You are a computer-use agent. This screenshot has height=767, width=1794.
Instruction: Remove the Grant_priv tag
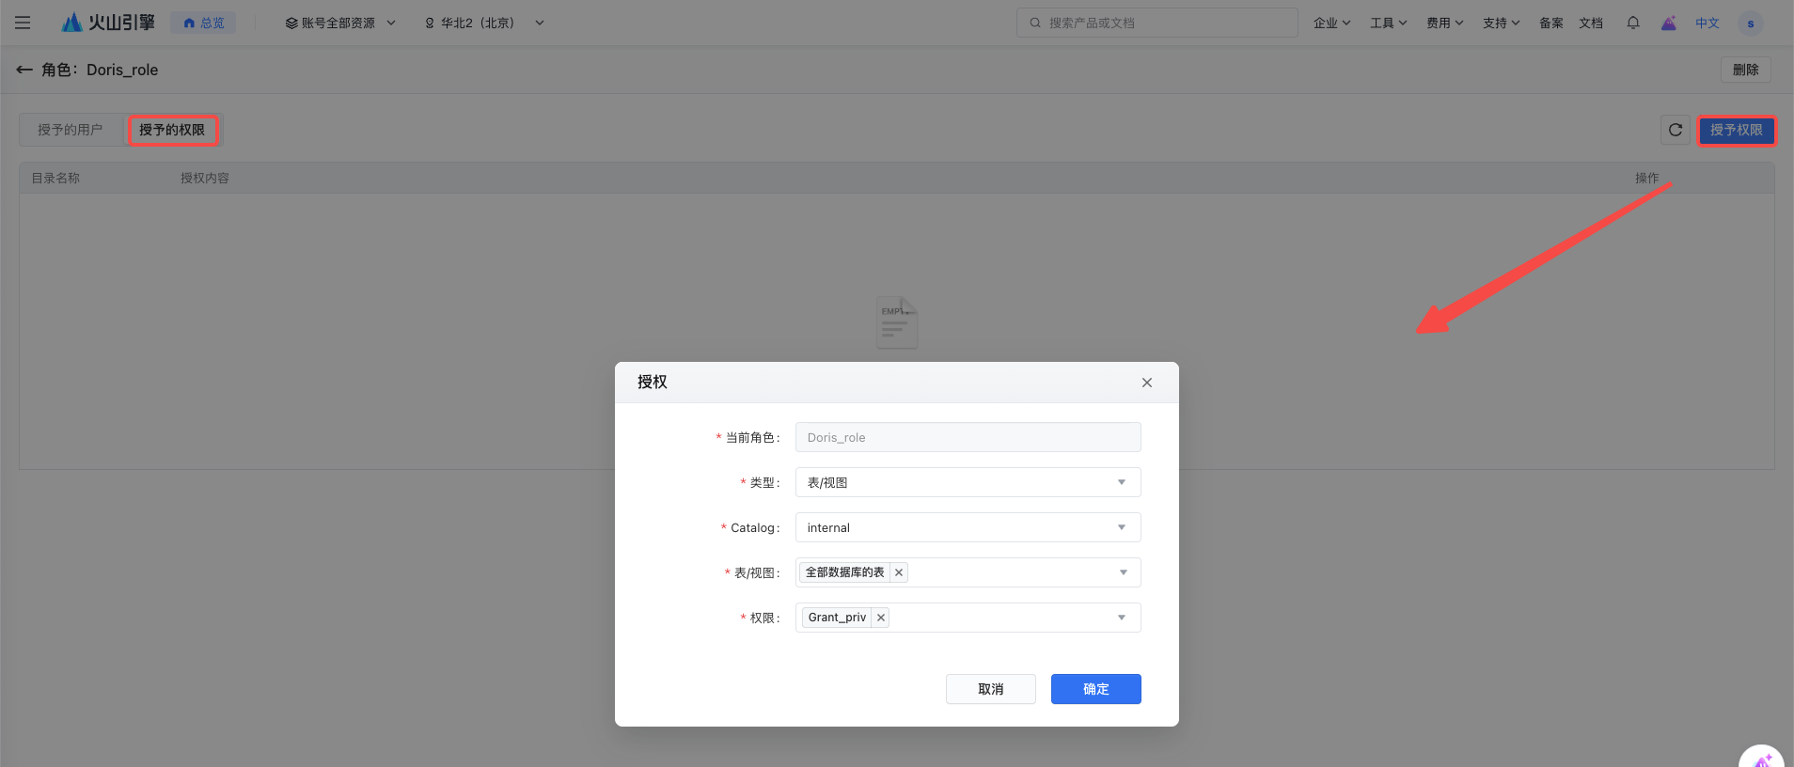881,618
